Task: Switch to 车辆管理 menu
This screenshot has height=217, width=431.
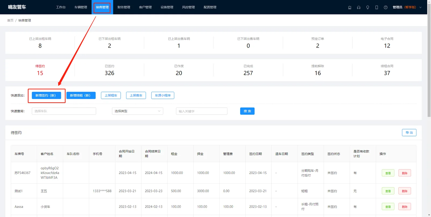Action: [x=81, y=7]
